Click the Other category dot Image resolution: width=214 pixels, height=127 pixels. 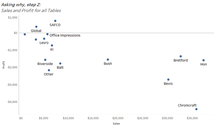tap(49, 70)
